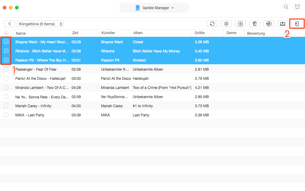
Task: Click album cell 'Hallelujah'
Action: (x=141, y=79)
